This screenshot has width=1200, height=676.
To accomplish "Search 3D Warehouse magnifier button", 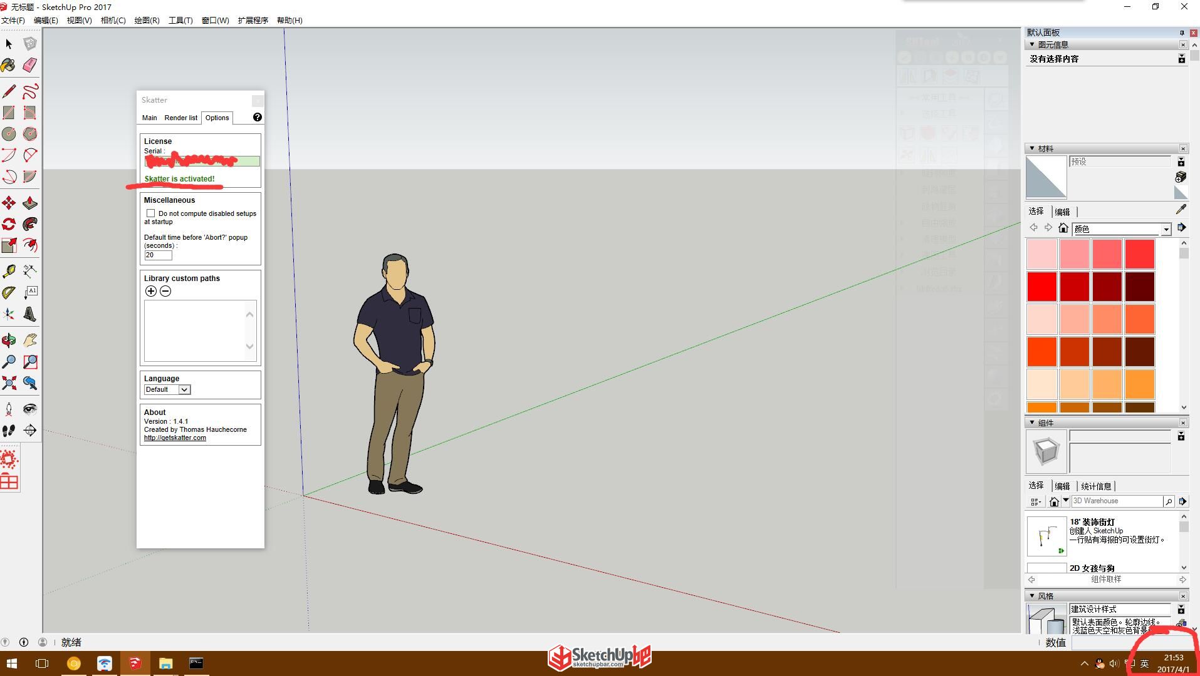I will click(x=1168, y=501).
